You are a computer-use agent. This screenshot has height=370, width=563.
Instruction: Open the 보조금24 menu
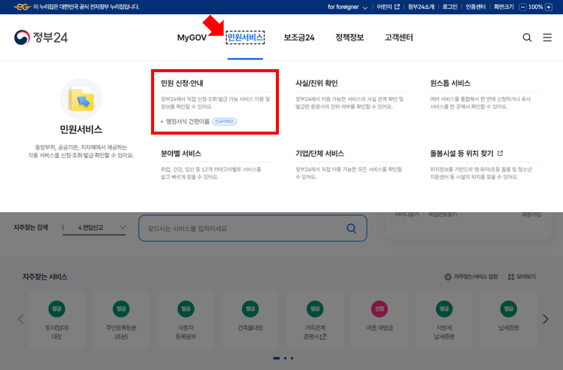[299, 38]
